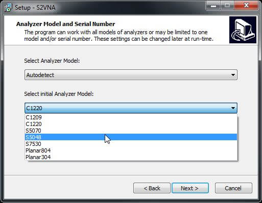This screenshot has width=262, height=203.
Task: Click the "Select initial Analyzer Model:" label
Action: (x=59, y=94)
